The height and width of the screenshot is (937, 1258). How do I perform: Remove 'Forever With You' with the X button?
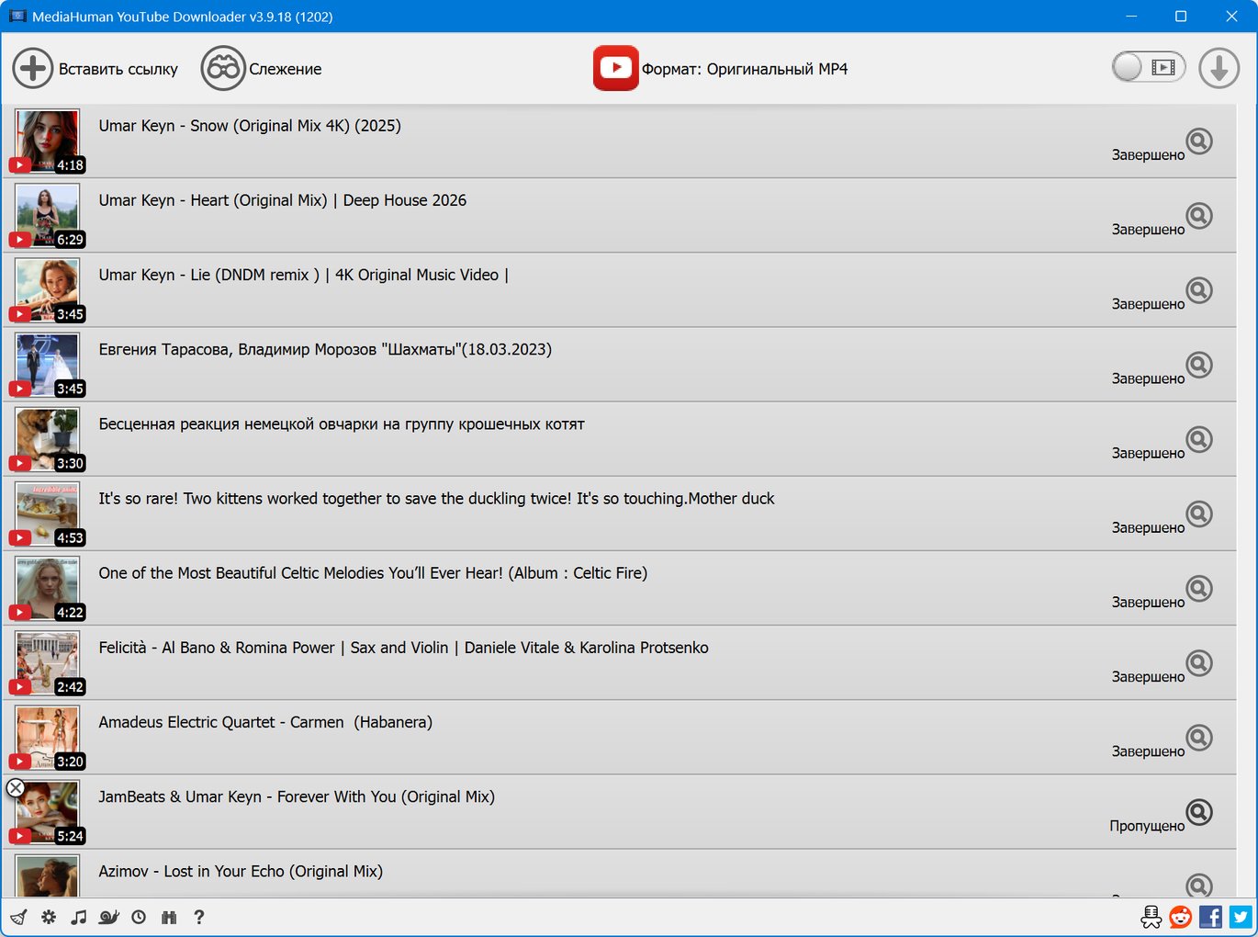[x=16, y=787]
